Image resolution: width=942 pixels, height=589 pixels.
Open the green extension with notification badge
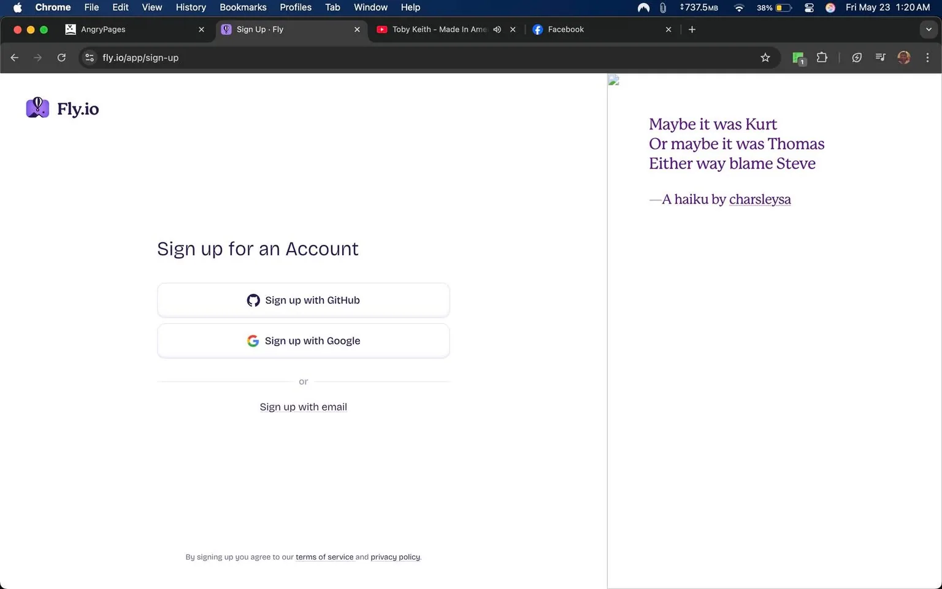click(x=798, y=57)
